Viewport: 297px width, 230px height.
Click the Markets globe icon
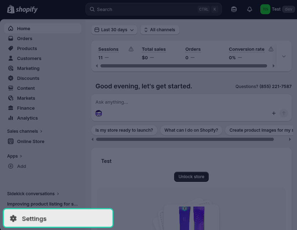[11, 98]
